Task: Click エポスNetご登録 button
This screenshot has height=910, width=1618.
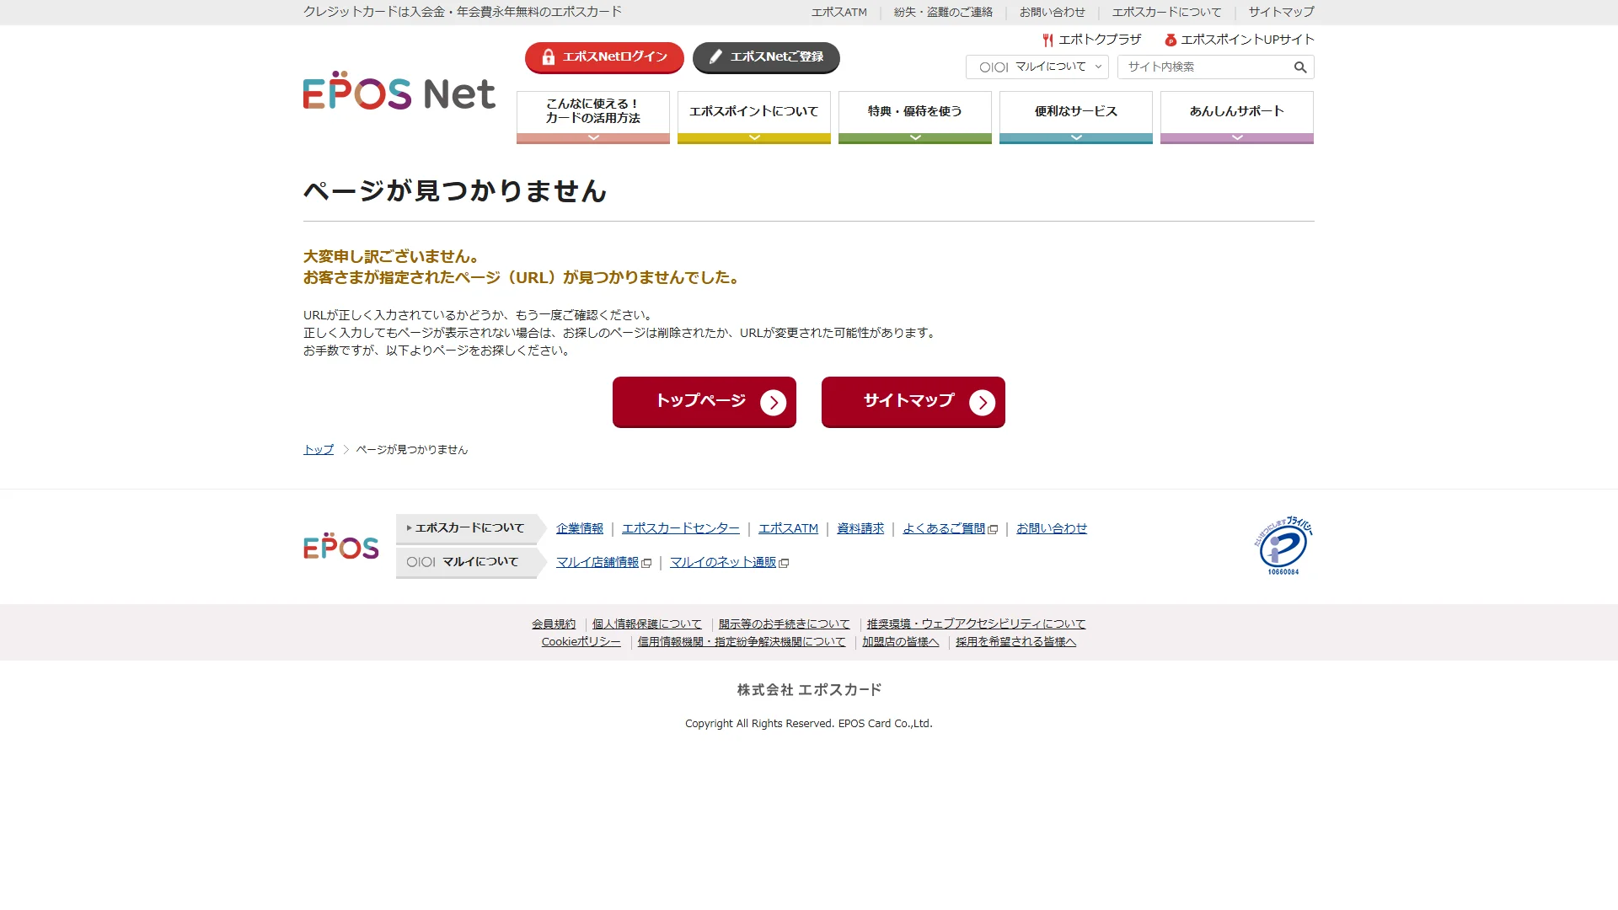Action: (x=766, y=57)
